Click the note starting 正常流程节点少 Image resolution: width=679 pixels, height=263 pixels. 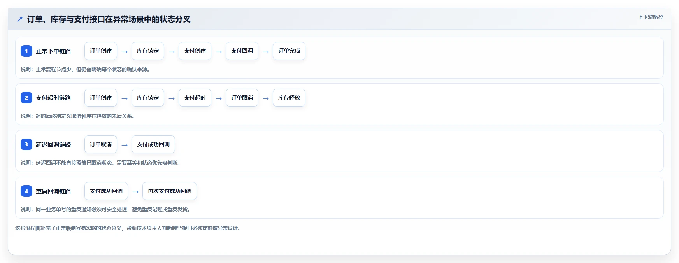86,69
